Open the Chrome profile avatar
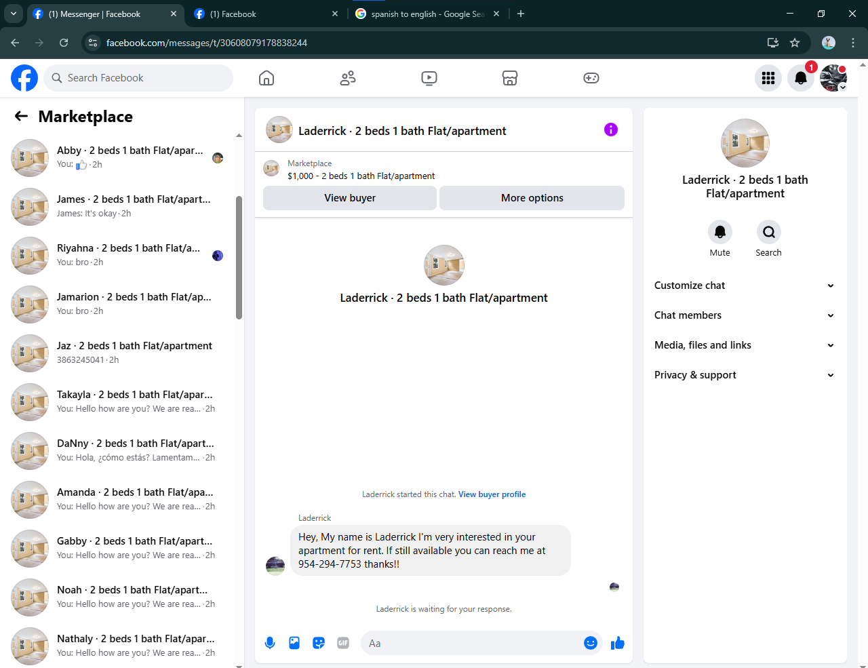 point(829,43)
